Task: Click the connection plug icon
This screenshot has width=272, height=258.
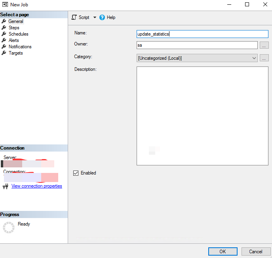Action: pos(6,186)
